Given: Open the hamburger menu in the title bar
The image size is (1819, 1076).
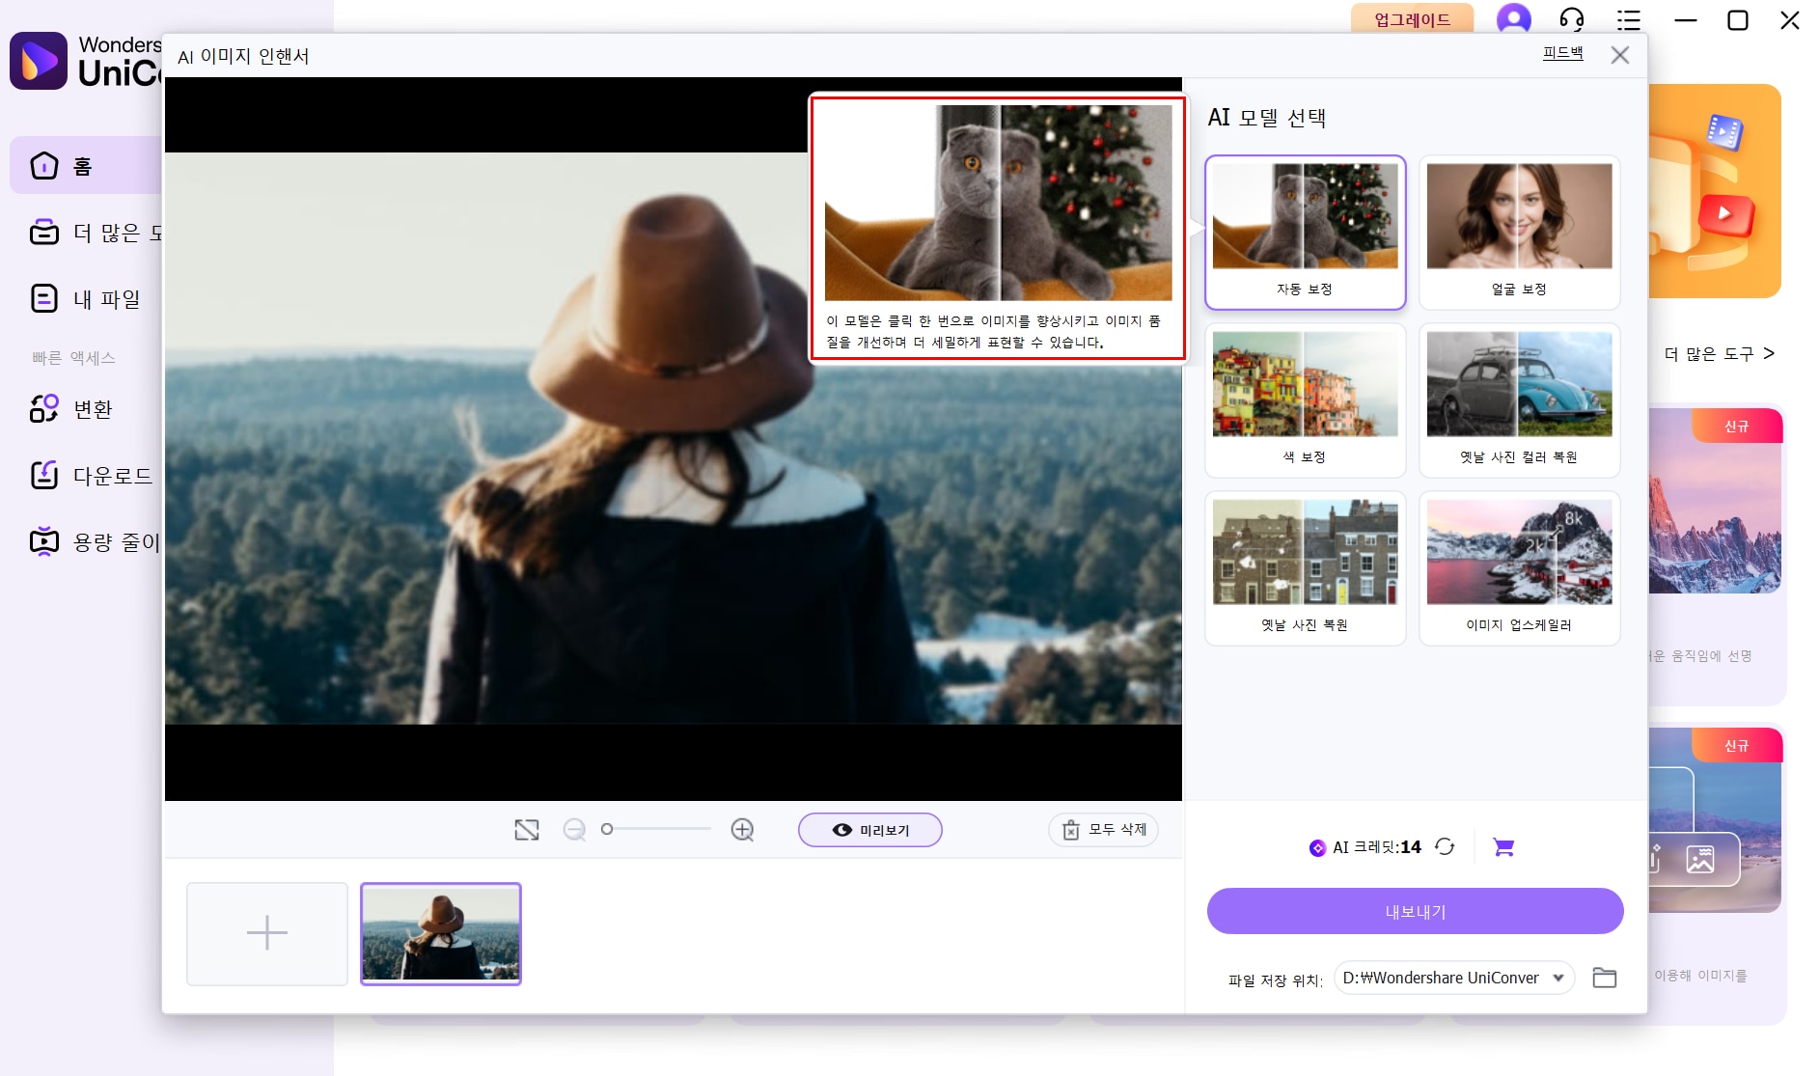Looking at the screenshot, I should 1629,19.
